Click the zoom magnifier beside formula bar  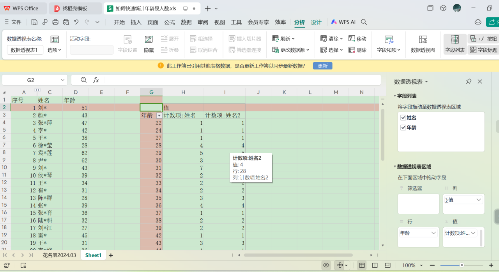[x=83, y=80]
